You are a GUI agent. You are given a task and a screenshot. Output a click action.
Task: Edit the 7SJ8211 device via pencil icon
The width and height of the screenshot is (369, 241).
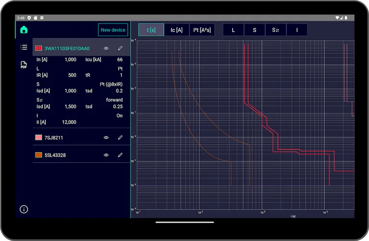point(120,138)
